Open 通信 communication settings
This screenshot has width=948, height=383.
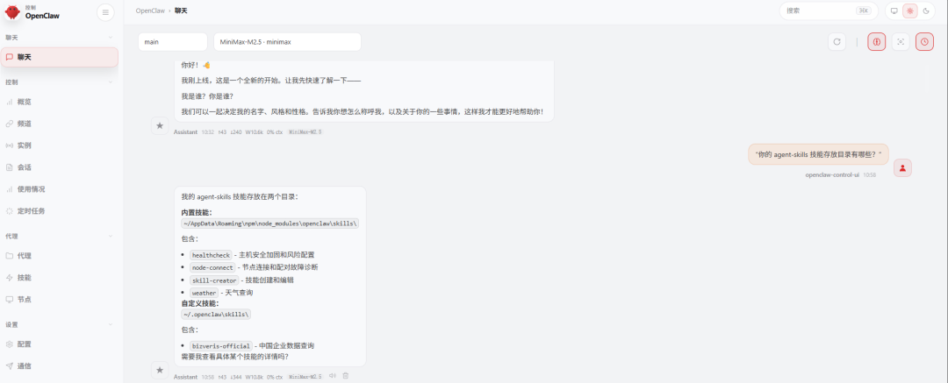(60, 365)
